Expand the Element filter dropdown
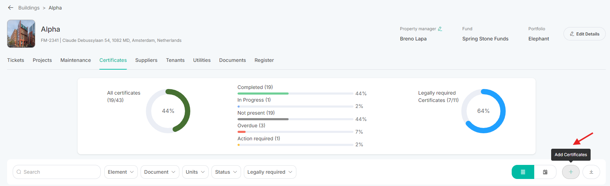610x186 pixels. coord(121,172)
